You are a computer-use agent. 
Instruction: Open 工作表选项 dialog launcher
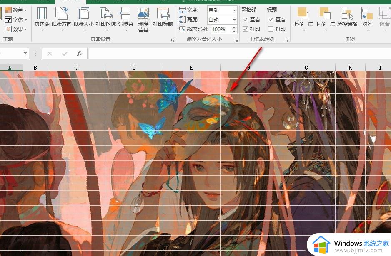point(287,40)
